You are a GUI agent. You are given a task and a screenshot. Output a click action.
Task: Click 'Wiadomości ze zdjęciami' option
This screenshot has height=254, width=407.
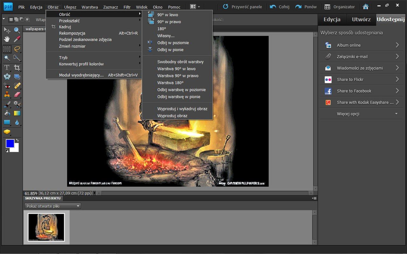(362, 68)
